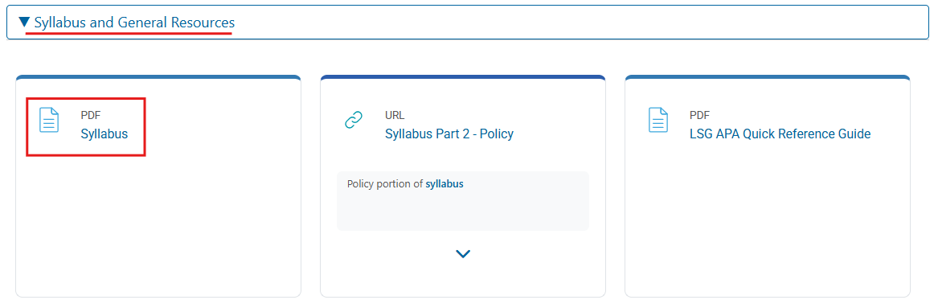Open Syllabus Part 2 - Policy link

449,134
